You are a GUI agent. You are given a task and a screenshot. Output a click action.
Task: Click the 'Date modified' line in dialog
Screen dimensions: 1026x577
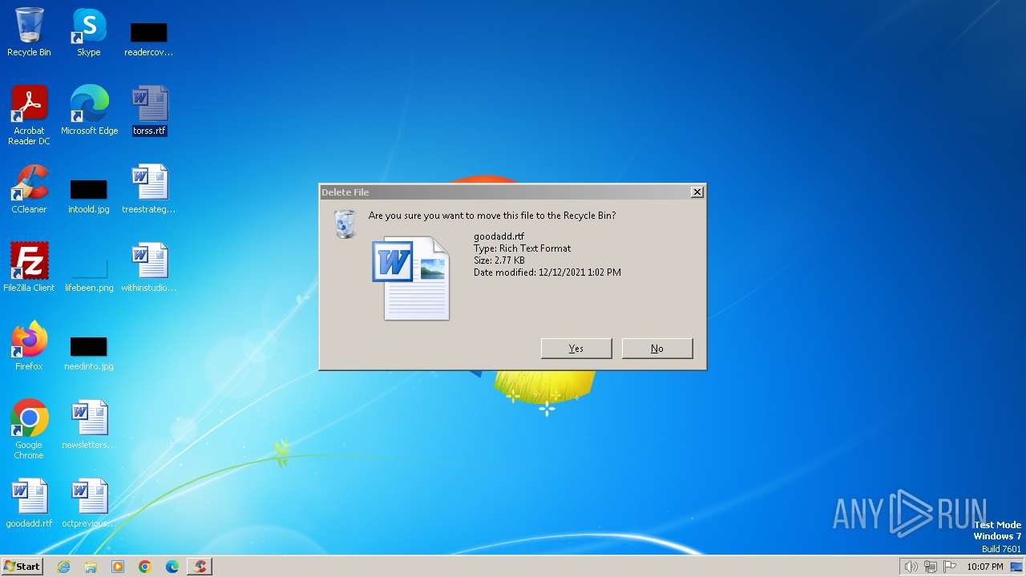pyautogui.click(x=547, y=272)
